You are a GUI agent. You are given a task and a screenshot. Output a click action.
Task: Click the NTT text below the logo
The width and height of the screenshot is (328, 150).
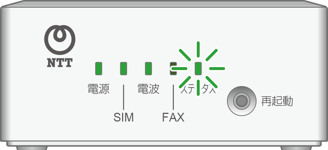pos(60,63)
